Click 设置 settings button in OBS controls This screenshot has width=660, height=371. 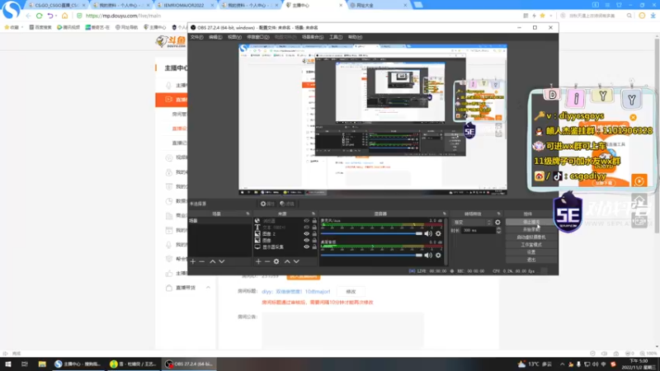click(531, 252)
